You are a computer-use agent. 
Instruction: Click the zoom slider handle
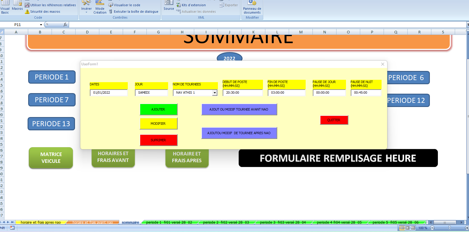(449, 228)
